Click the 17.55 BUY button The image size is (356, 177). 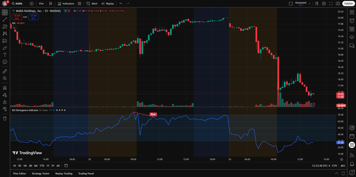(34, 17)
